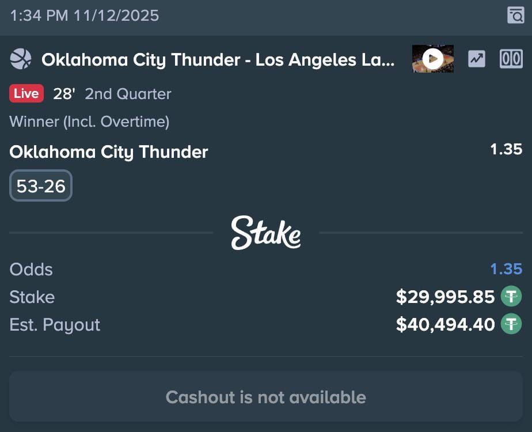Image resolution: width=532 pixels, height=432 pixels.
Task: Click the Live badge indicator
Action: [26, 93]
